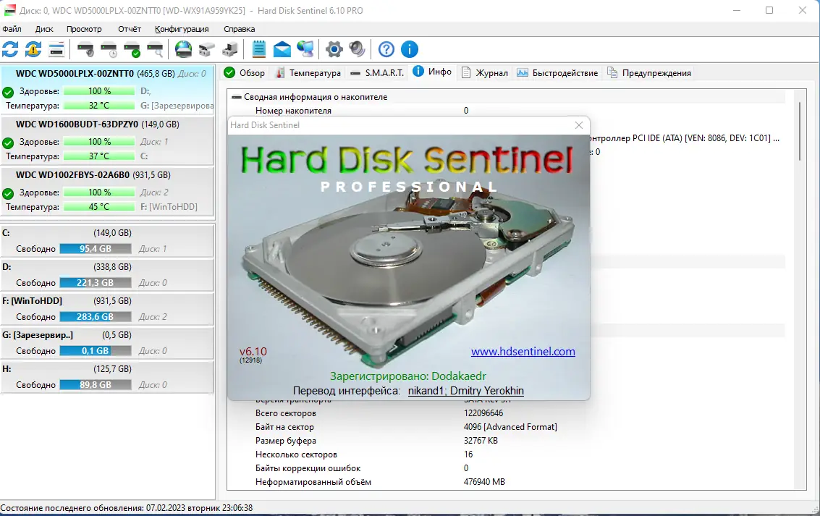The height and width of the screenshot is (516, 820).
Task: Open the settings gear icon
Action: 334,49
